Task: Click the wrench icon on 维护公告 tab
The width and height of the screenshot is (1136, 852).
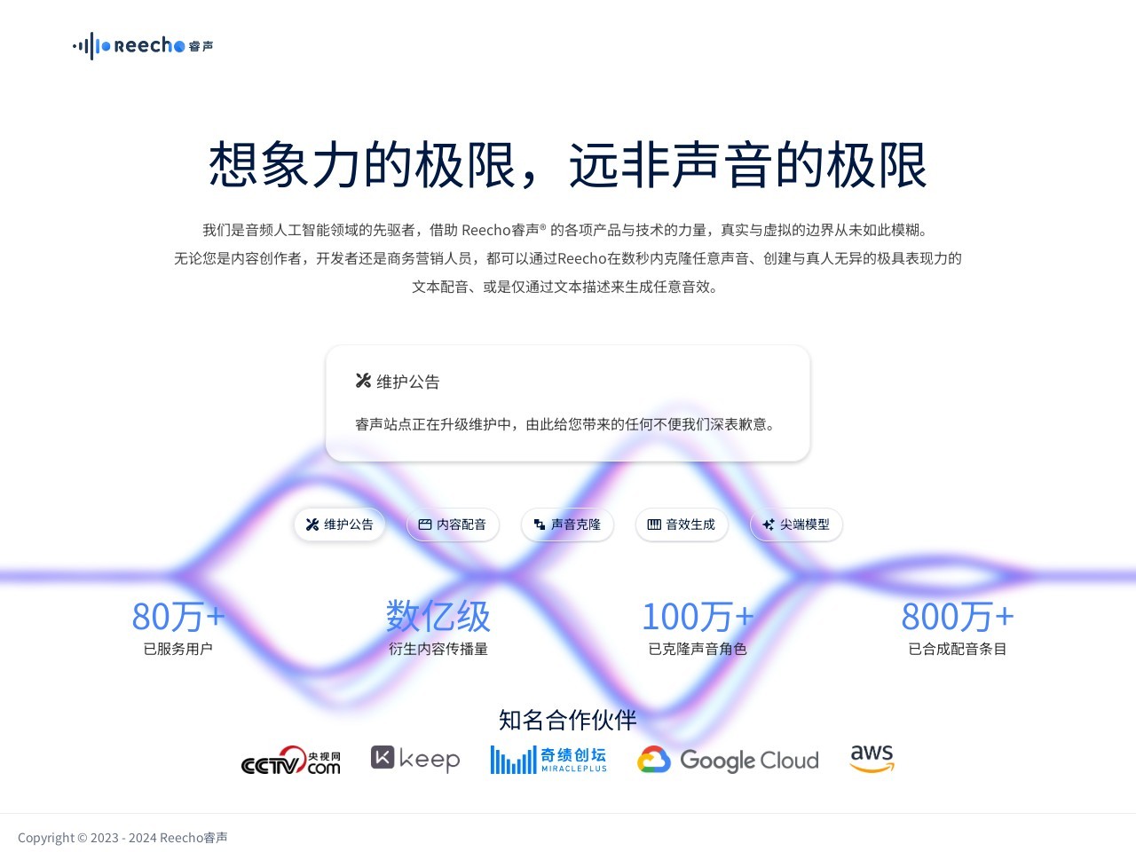Action: tap(312, 525)
